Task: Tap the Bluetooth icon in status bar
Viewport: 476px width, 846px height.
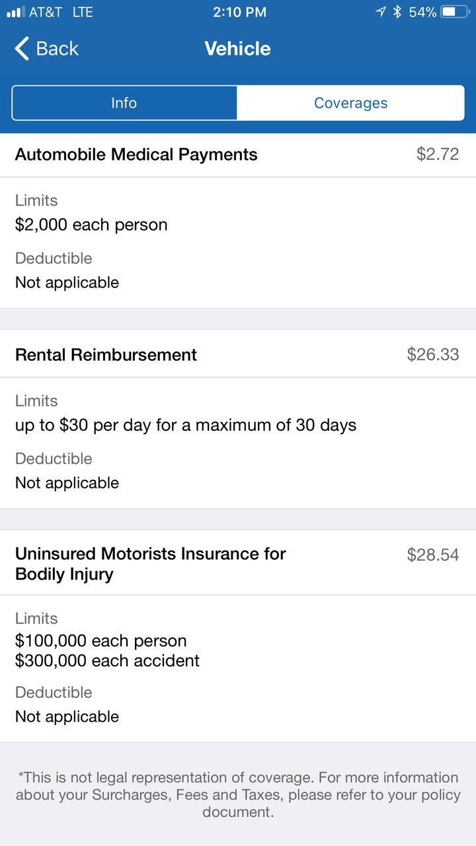Action: tap(397, 12)
